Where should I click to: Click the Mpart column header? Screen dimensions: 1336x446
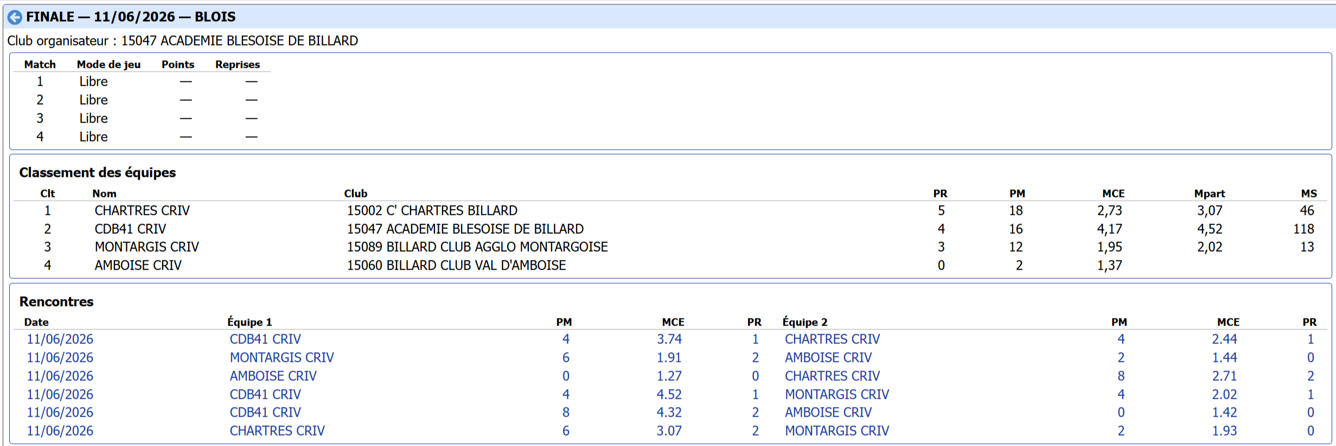pyautogui.click(x=1210, y=194)
